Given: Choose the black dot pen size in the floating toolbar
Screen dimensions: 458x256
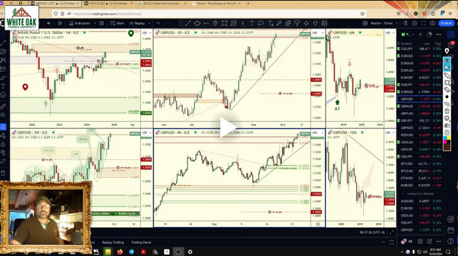Looking at the screenshot, I should coord(447,97).
